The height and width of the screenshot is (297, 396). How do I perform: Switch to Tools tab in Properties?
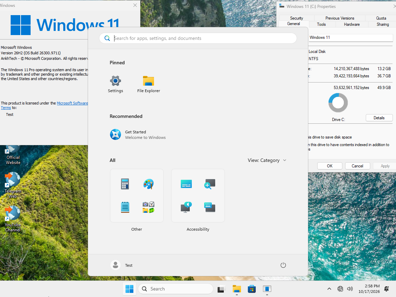tap(321, 24)
